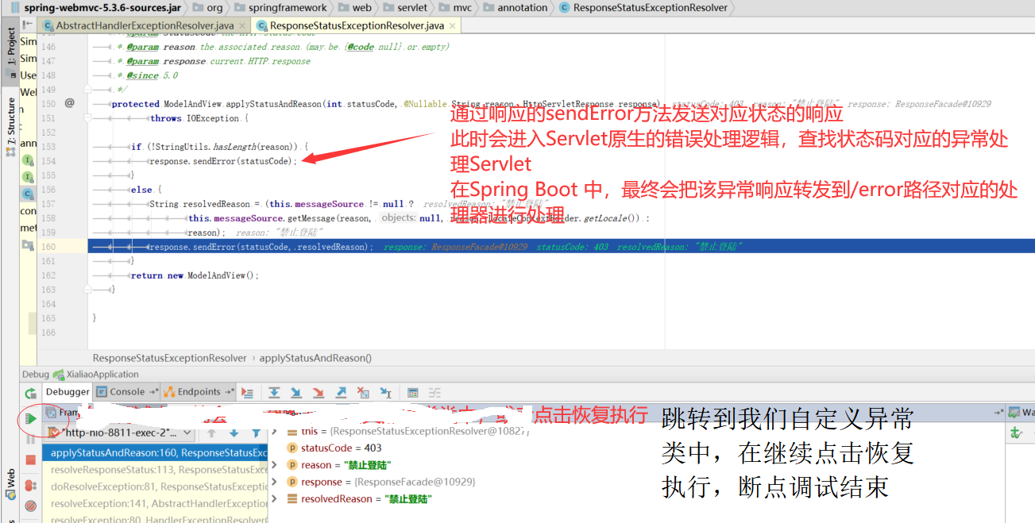Screen dimensions: 1035x523
Task: Show the current execution point
Action: [247, 392]
